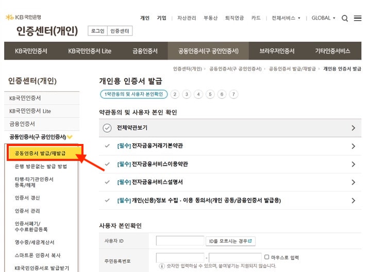Check the 전자금융거래기본약관 agreement tick

(x=107, y=146)
